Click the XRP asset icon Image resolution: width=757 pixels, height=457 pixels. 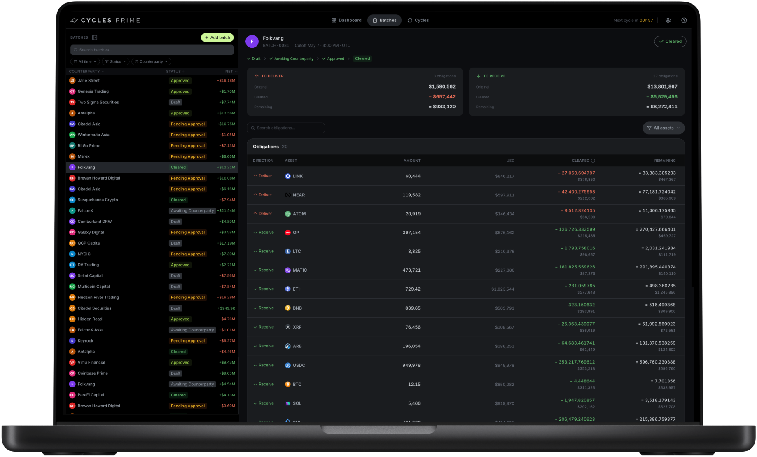[288, 327]
